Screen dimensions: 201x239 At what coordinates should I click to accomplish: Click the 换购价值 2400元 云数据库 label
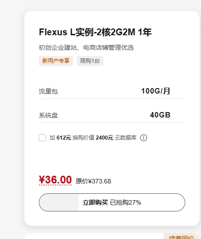click(104, 138)
